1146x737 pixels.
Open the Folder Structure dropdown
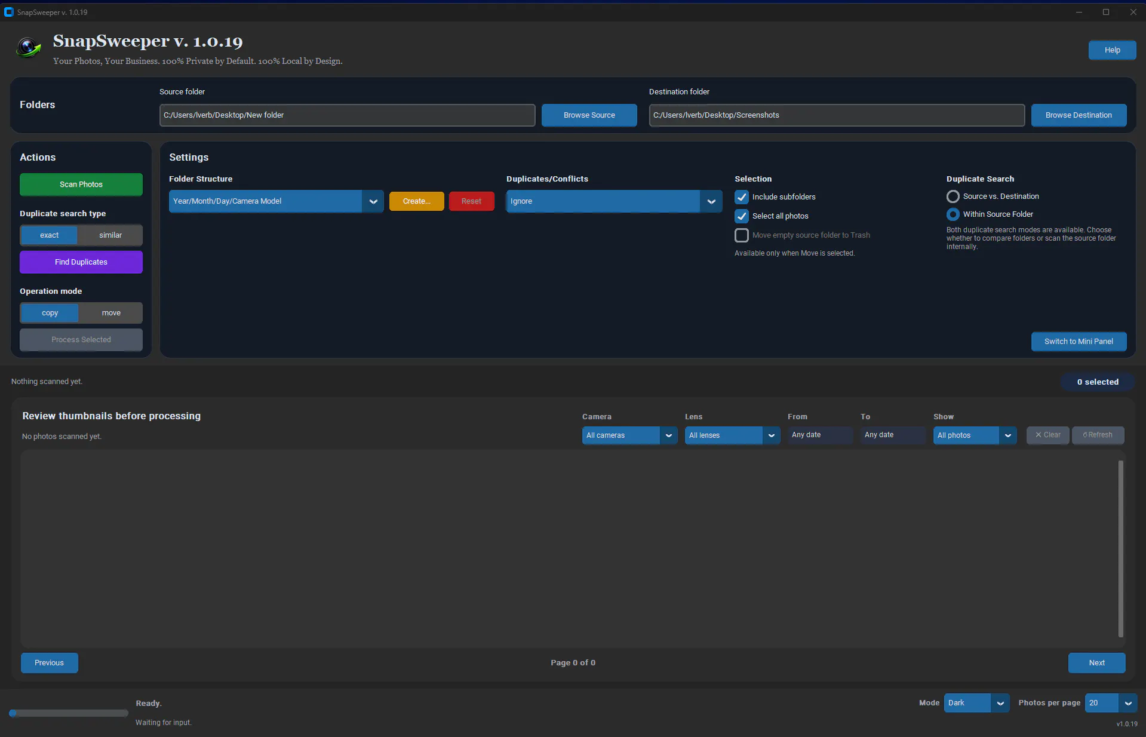[x=276, y=201]
